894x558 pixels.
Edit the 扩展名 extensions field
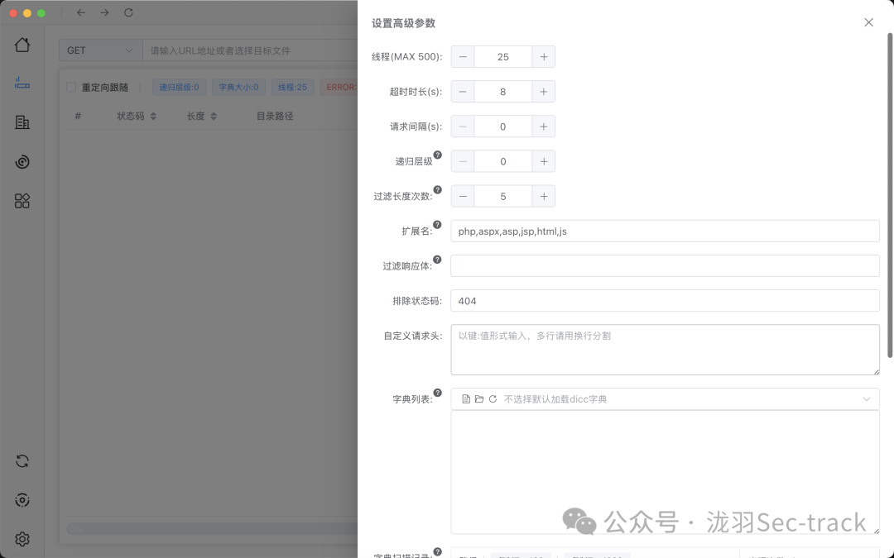pyautogui.click(x=665, y=231)
